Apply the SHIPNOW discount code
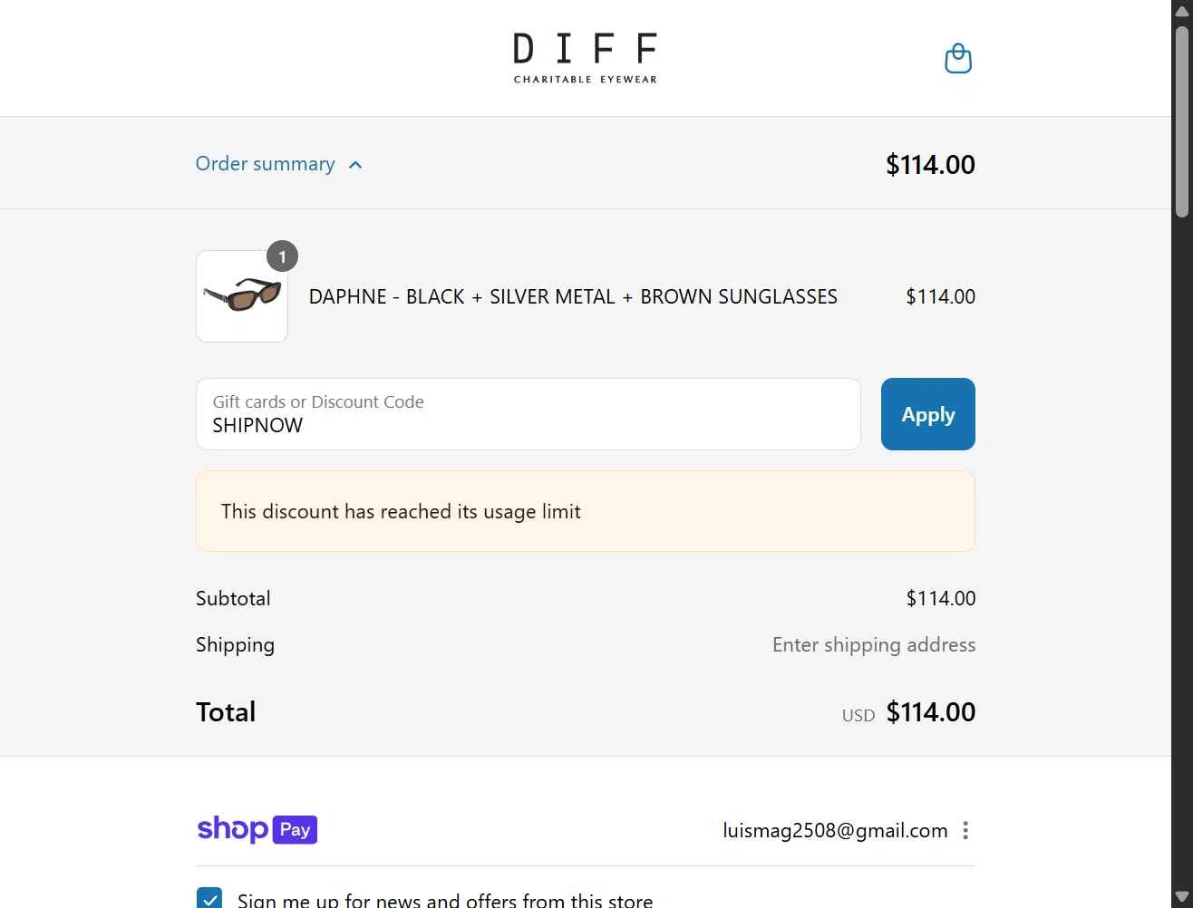The height and width of the screenshot is (908, 1193). (x=927, y=414)
